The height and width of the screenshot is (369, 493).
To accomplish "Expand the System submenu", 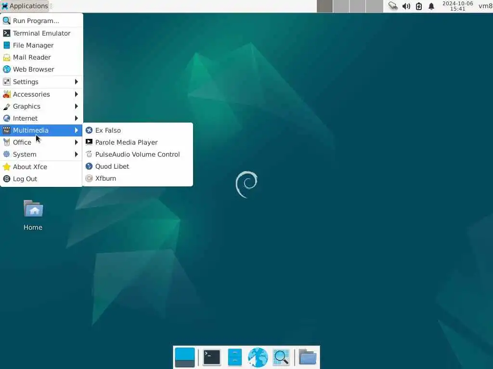I will [41, 154].
